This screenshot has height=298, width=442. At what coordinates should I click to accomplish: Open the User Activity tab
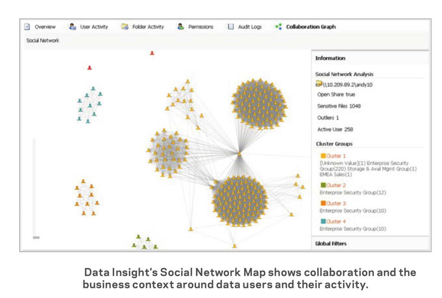[x=94, y=27]
